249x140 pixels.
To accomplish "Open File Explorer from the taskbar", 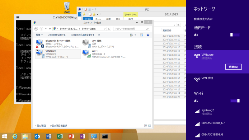I will coord(26,136).
